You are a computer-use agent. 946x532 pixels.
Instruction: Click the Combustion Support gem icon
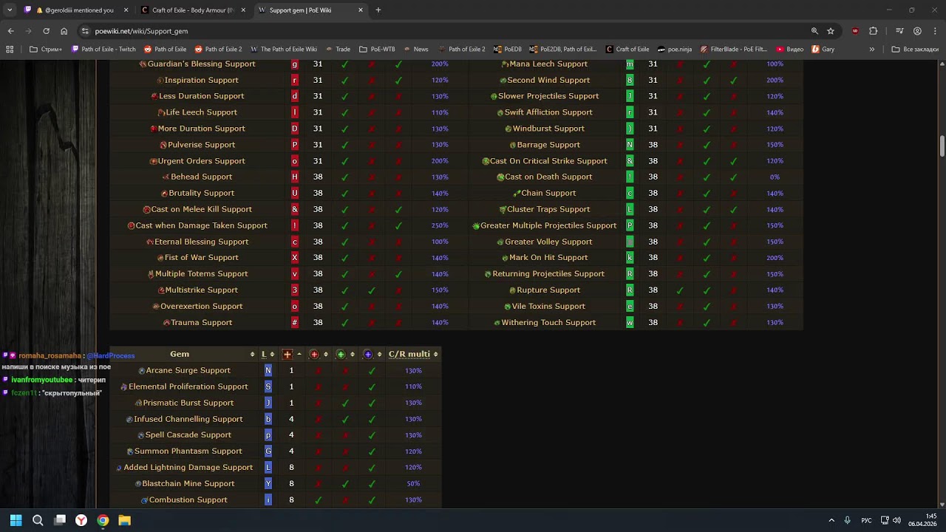pos(145,500)
